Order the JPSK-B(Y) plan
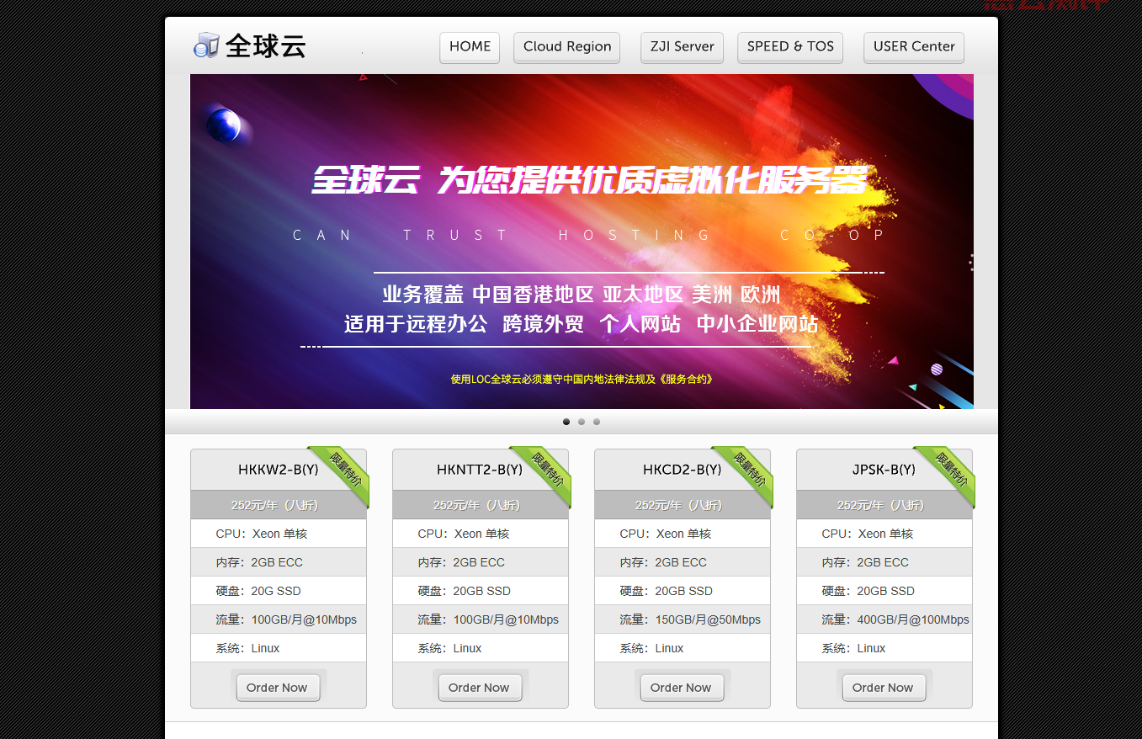This screenshot has height=739, width=1142. (884, 688)
